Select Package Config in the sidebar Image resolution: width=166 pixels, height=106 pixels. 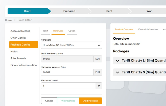pyautogui.click(x=20, y=45)
